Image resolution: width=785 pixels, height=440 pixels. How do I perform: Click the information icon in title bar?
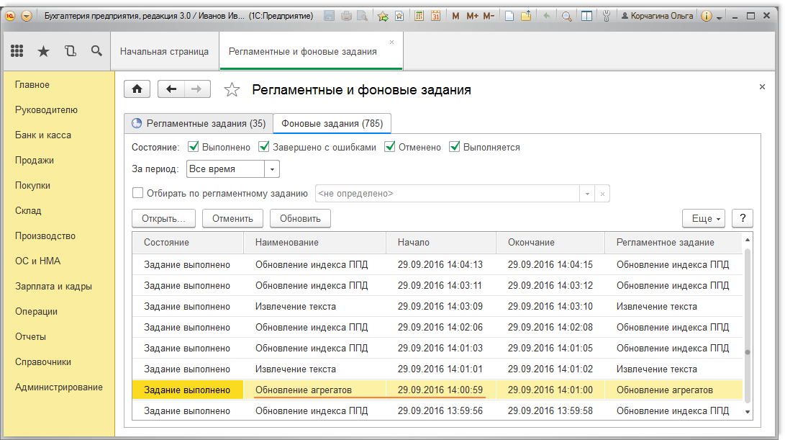706,16
